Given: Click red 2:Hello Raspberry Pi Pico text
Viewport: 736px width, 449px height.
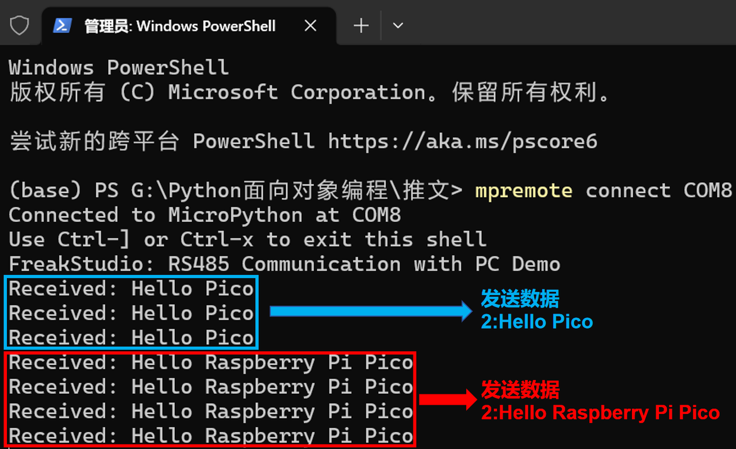Looking at the screenshot, I should point(600,413).
